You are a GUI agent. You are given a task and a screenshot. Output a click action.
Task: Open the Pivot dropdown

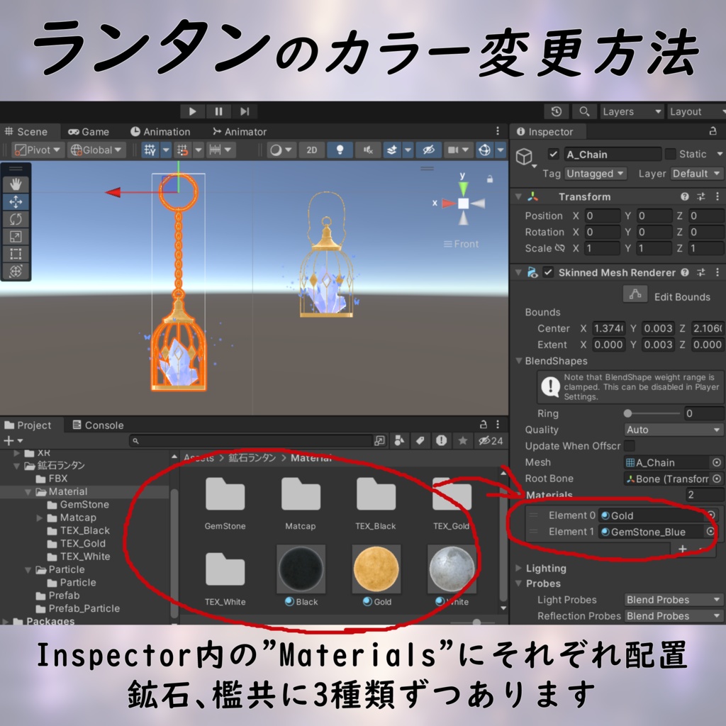click(x=38, y=150)
